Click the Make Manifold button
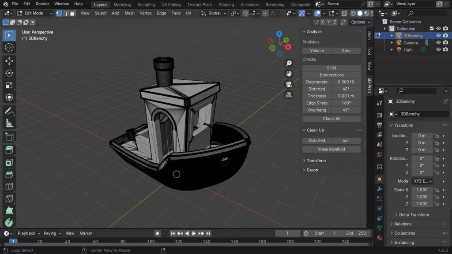Screen dimensions: 452x254 tap(331, 149)
